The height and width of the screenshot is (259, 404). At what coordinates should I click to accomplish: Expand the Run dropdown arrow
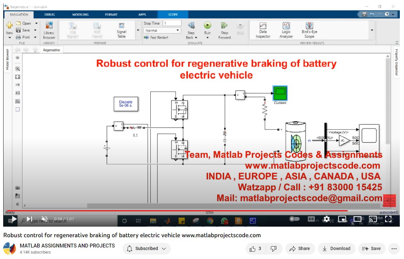(207, 38)
